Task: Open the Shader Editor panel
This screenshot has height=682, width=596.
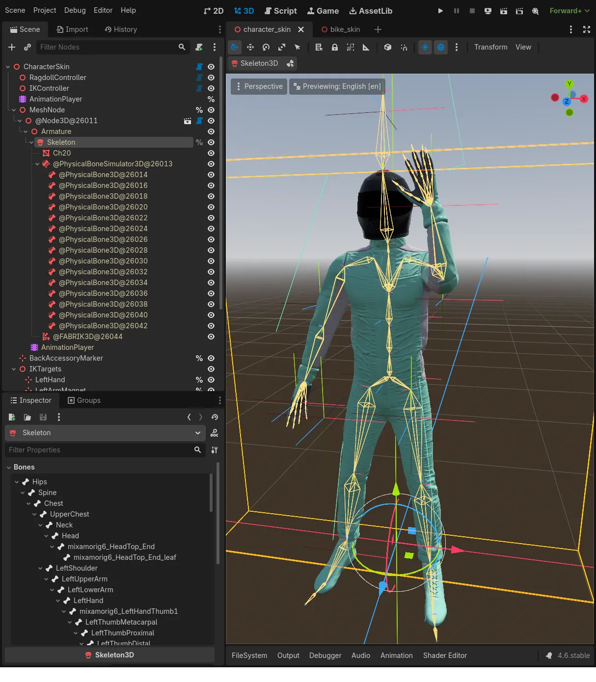Action: pyautogui.click(x=445, y=656)
